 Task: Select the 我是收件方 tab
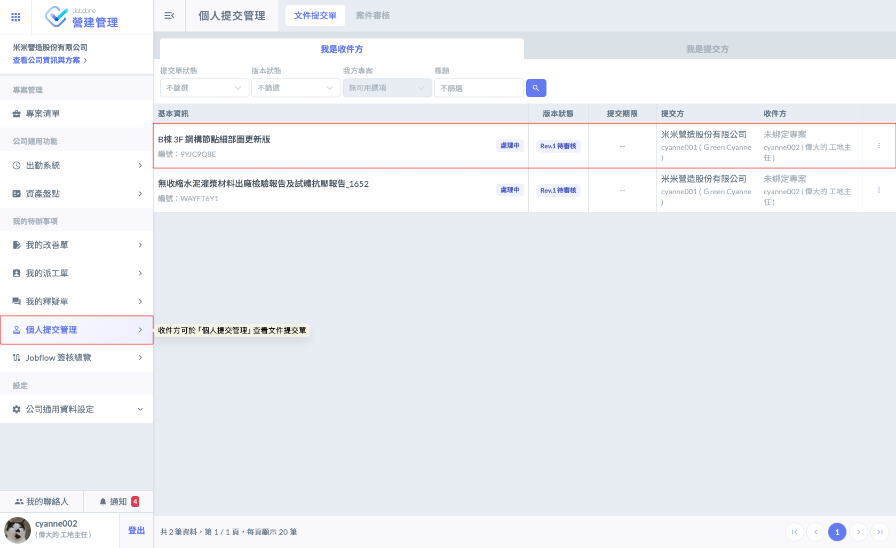[342, 49]
